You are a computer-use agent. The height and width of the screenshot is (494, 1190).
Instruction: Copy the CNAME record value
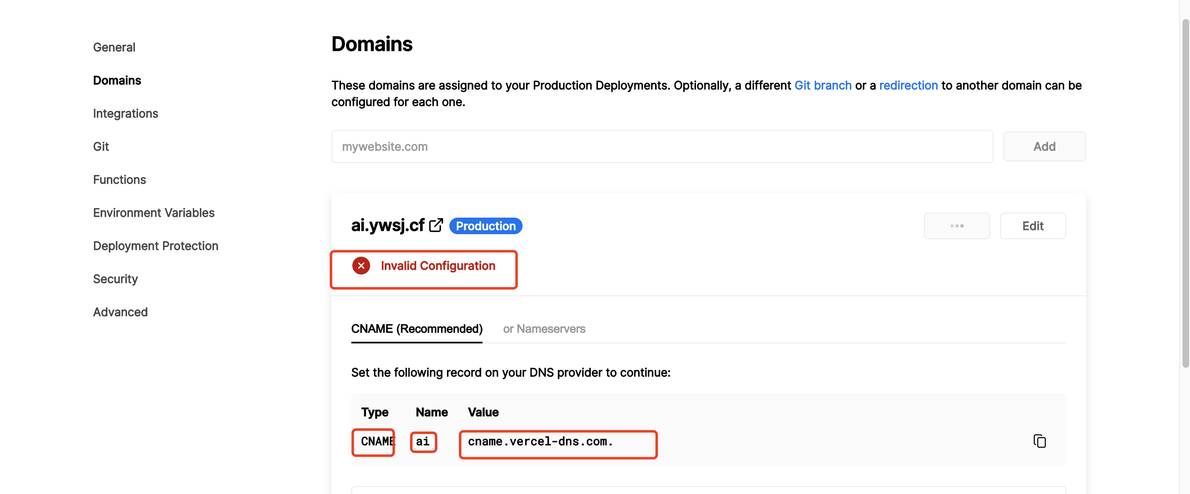pyautogui.click(x=1039, y=441)
